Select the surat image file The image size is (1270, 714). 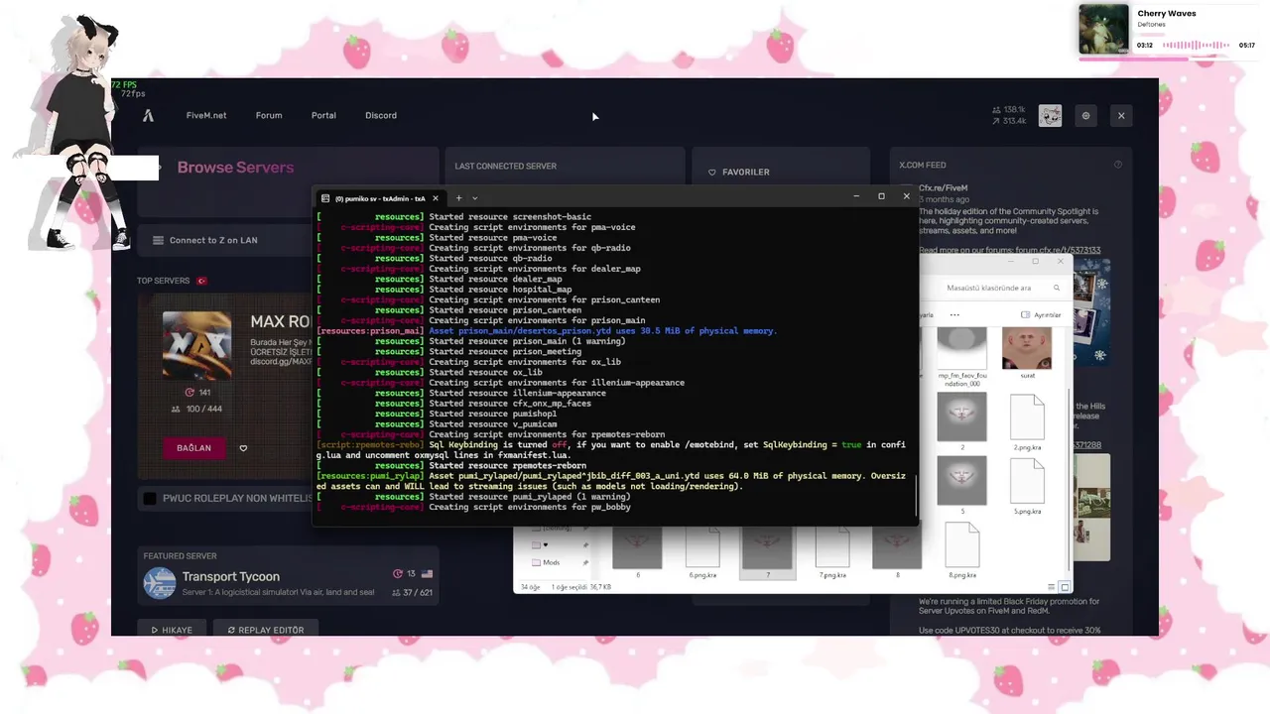pos(1027,354)
